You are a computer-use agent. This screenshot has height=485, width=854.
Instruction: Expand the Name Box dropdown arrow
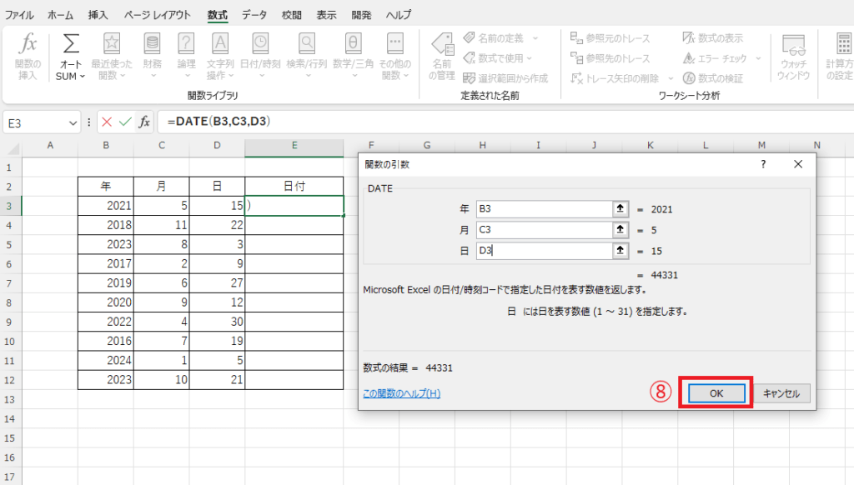[x=73, y=123]
